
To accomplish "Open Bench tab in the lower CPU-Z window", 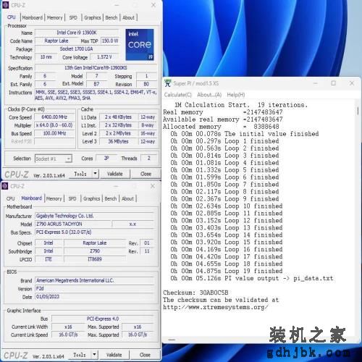I will tap(111, 198).
